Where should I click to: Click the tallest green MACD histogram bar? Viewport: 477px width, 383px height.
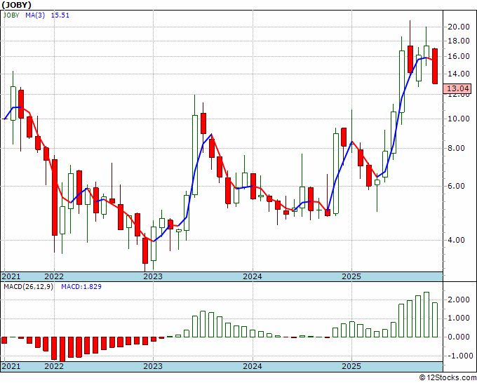tap(426, 314)
